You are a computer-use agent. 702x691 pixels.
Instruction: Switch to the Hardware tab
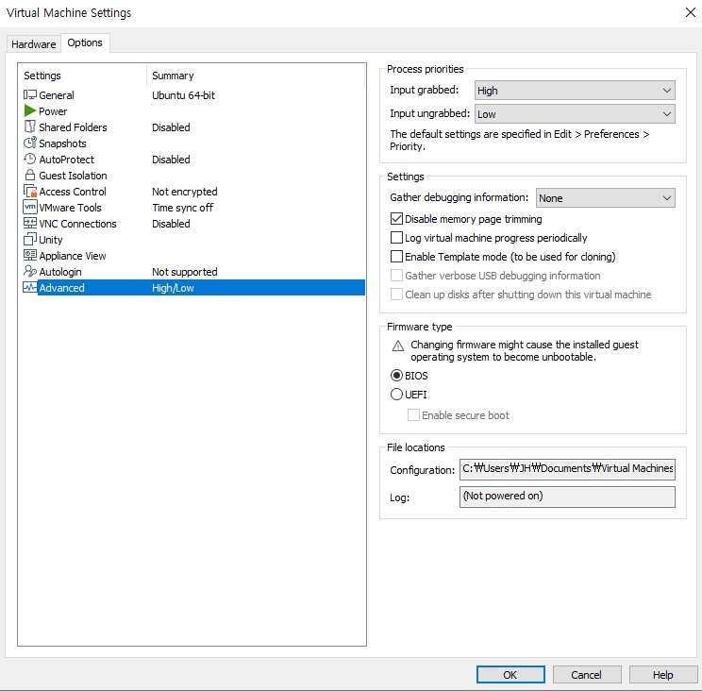(x=34, y=44)
